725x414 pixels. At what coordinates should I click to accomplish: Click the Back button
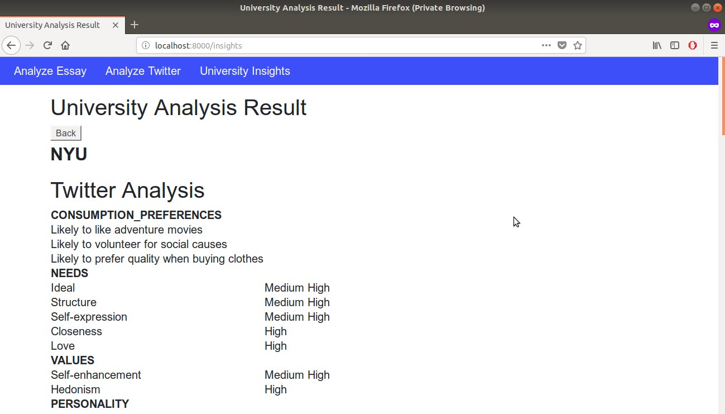click(66, 133)
